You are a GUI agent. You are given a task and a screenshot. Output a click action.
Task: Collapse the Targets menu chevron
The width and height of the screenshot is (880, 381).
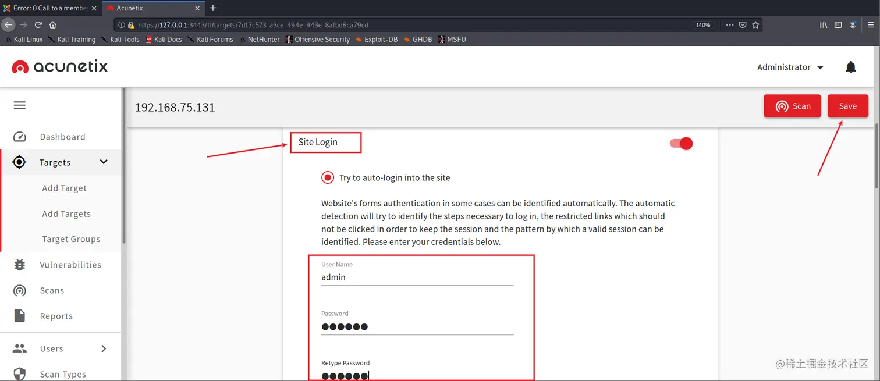(x=103, y=162)
